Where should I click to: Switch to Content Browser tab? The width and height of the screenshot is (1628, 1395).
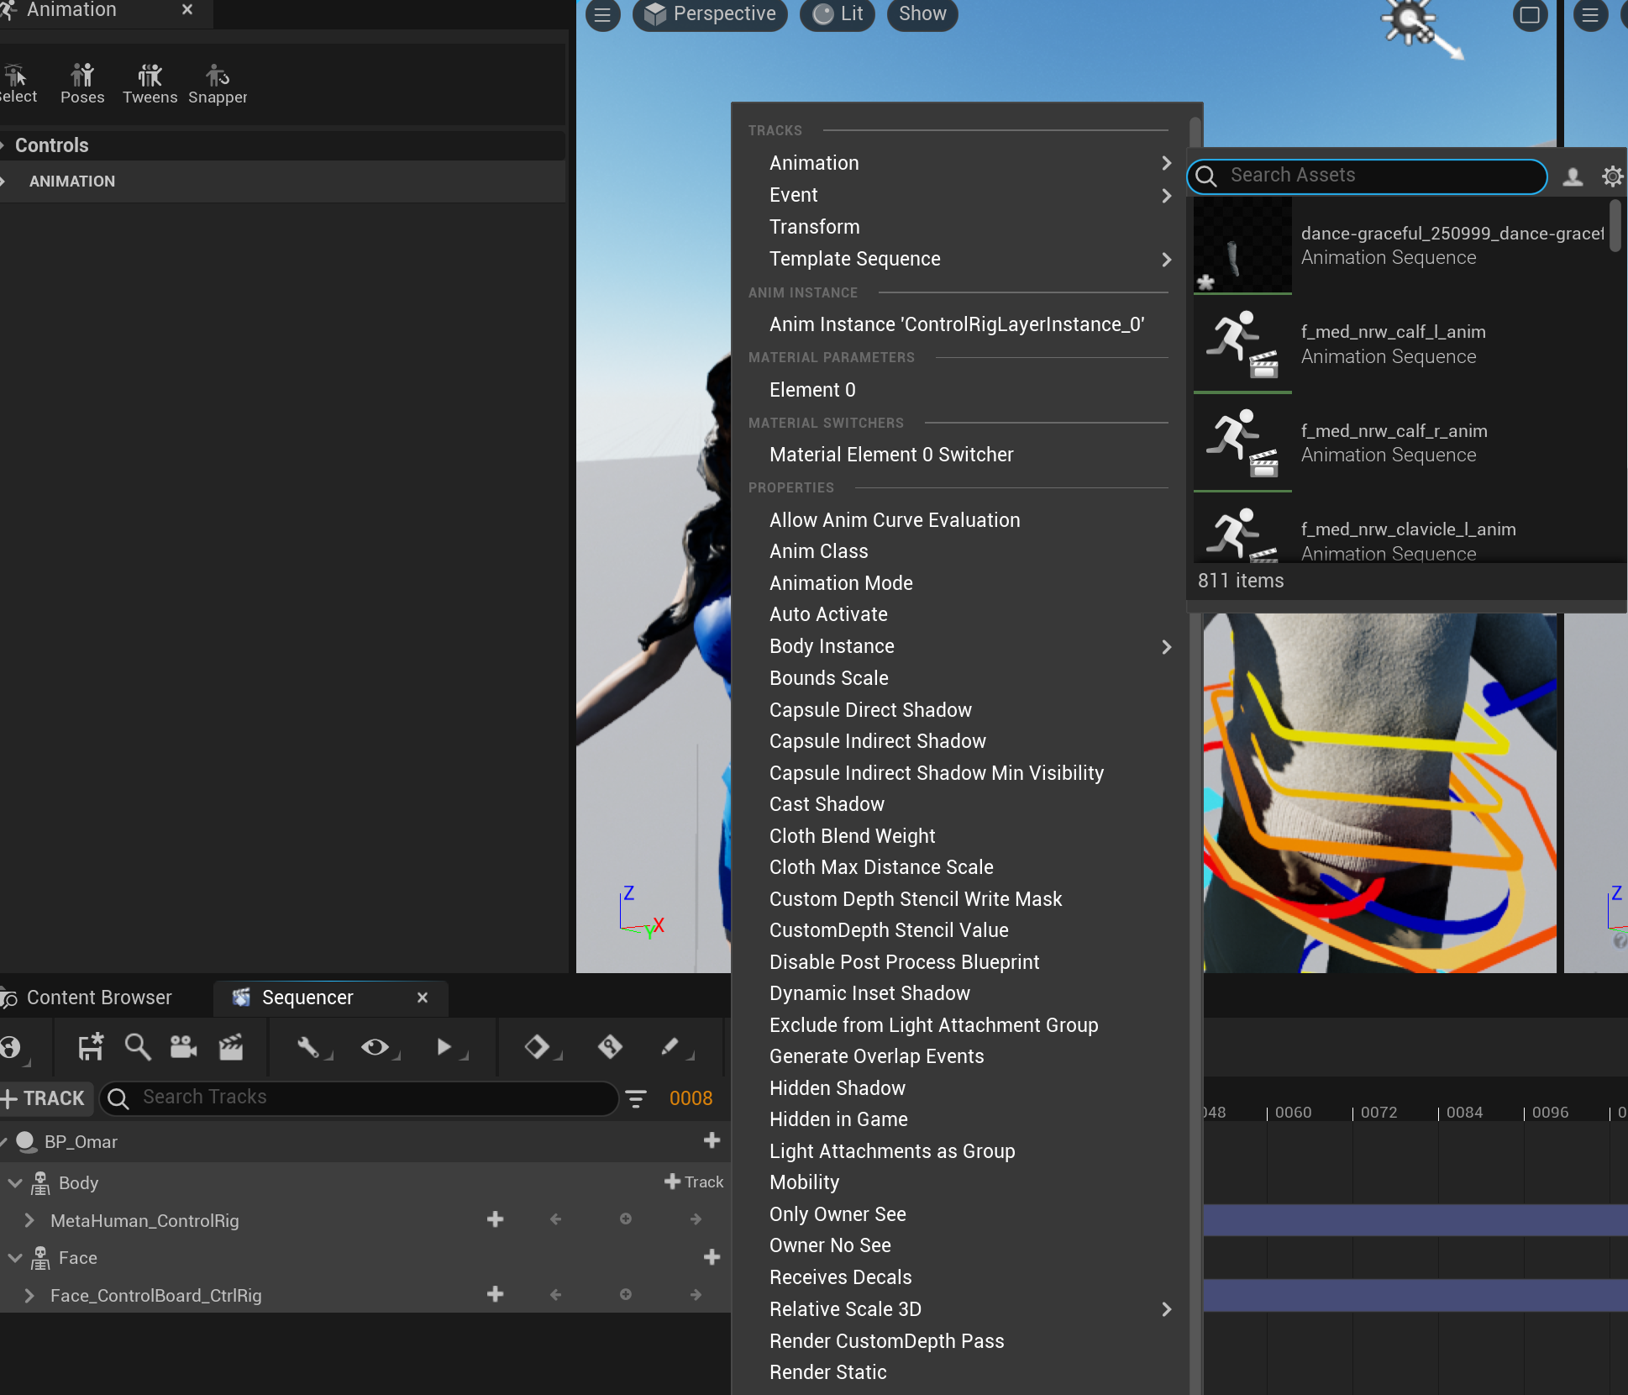point(98,998)
